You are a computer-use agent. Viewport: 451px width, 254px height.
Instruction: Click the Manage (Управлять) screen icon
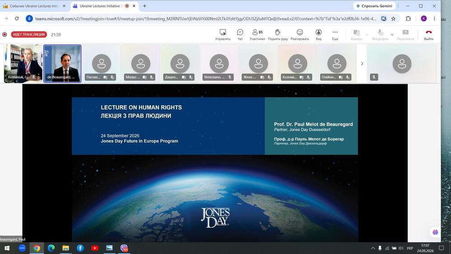point(223,34)
